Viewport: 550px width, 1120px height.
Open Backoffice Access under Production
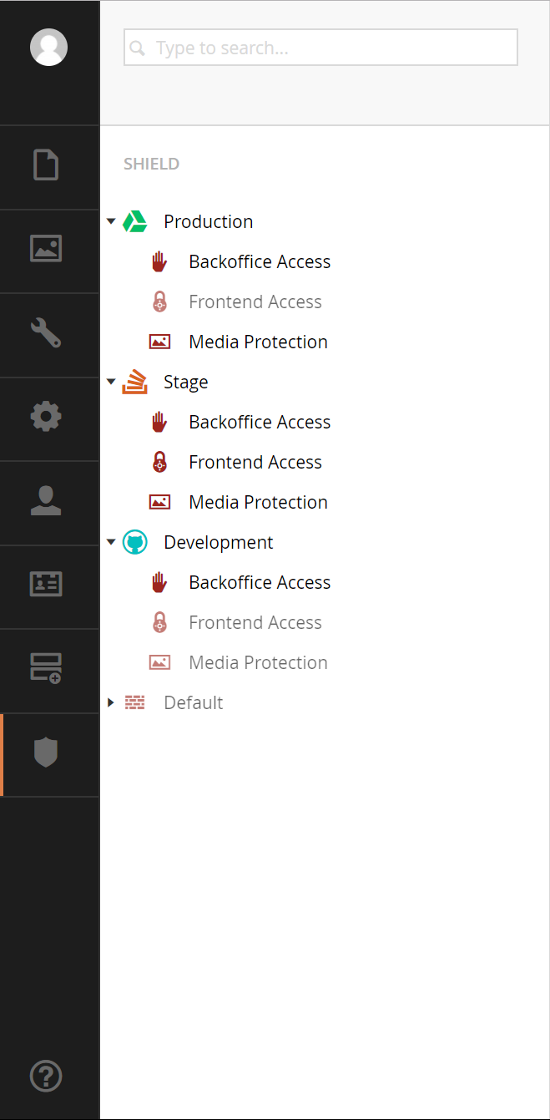click(260, 261)
